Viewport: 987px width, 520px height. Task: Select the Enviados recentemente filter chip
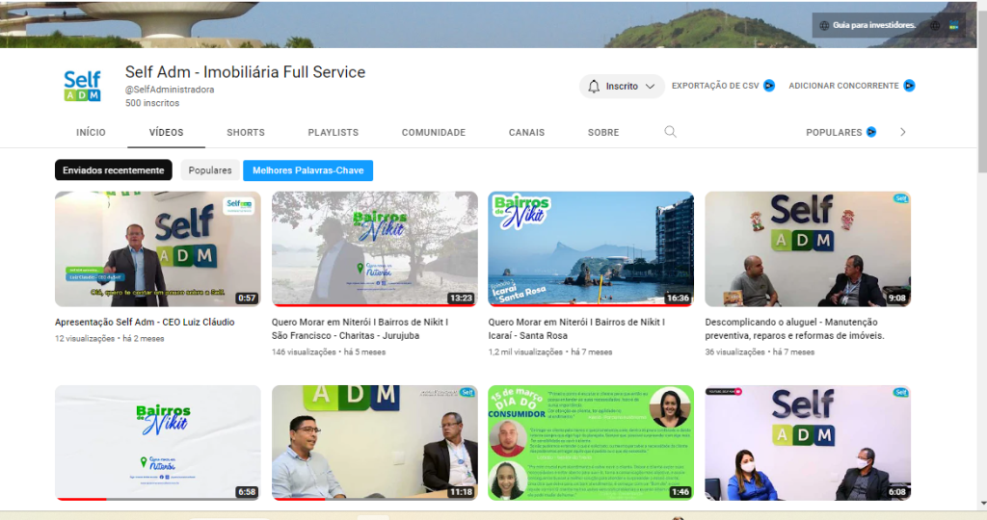(114, 170)
